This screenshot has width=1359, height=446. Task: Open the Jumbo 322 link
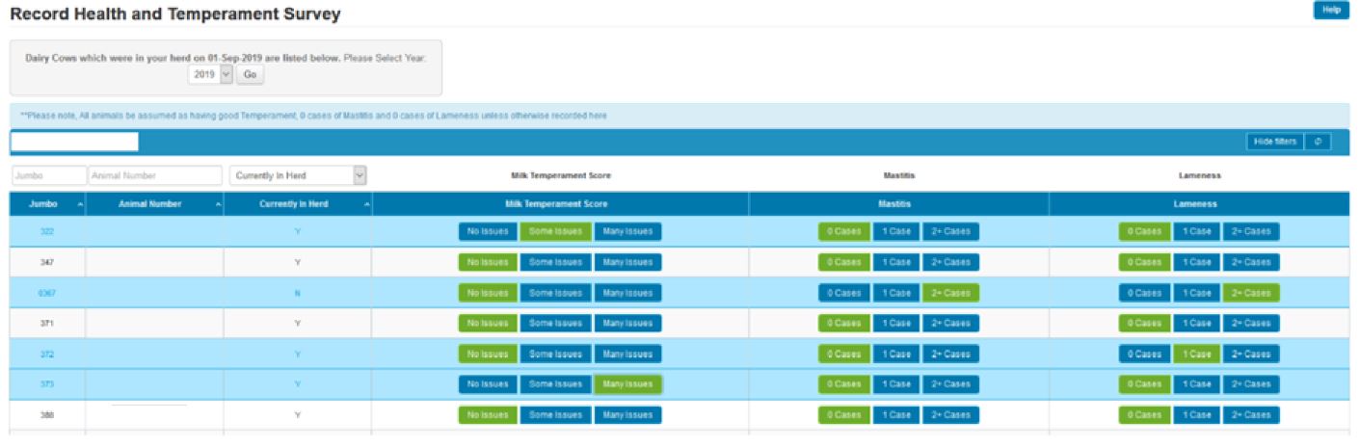coord(47,231)
